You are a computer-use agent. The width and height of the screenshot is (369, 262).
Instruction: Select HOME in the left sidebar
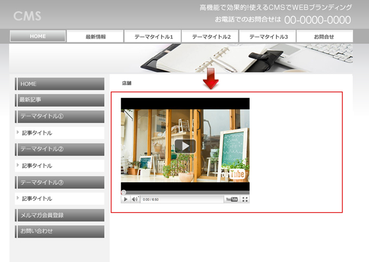(x=60, y=84)
